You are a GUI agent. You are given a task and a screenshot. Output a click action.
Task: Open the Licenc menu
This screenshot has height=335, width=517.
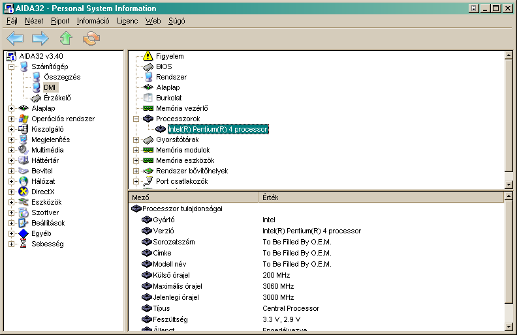[127, 21]
